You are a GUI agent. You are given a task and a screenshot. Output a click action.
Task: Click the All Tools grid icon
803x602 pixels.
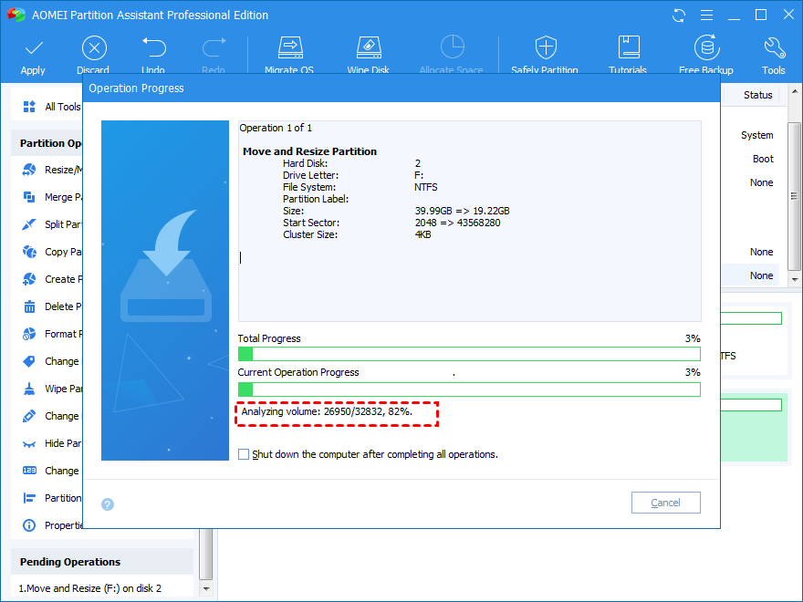[29, 107]
